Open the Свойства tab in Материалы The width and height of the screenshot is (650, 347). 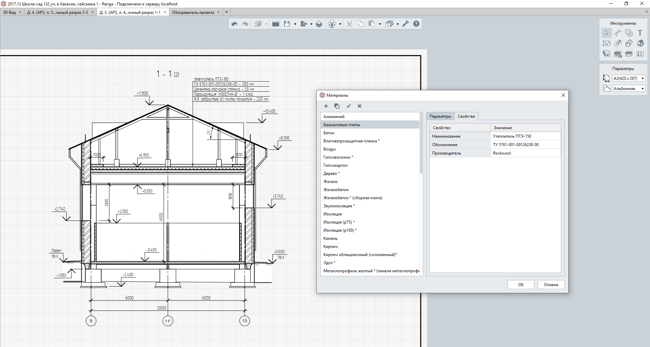[x=466, y=116]
